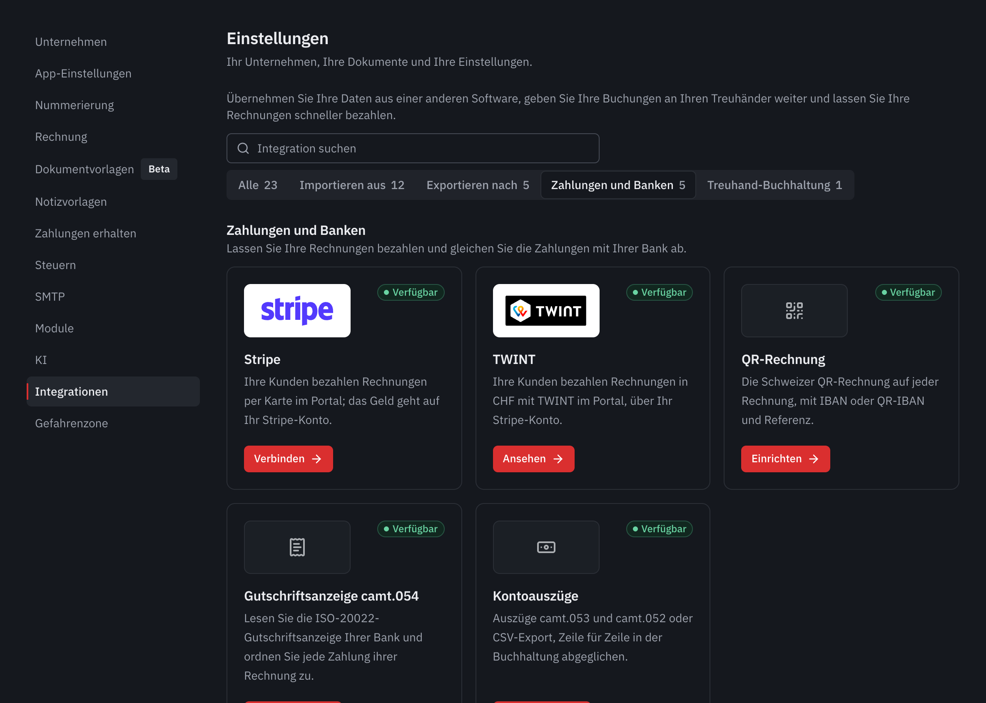
Task: Click the Stripe logo thumbnail
Action: (297, 310)
